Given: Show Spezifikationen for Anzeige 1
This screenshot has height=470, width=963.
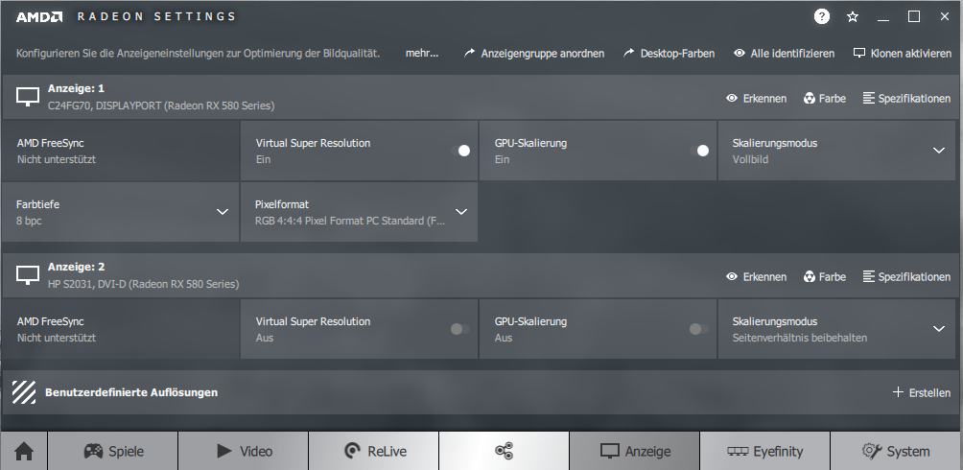Looking at the screenshot, I should (906, 98).
